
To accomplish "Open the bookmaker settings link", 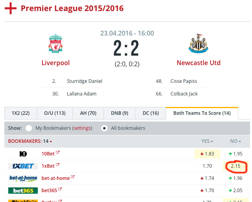I will click(x=82, y=128).
